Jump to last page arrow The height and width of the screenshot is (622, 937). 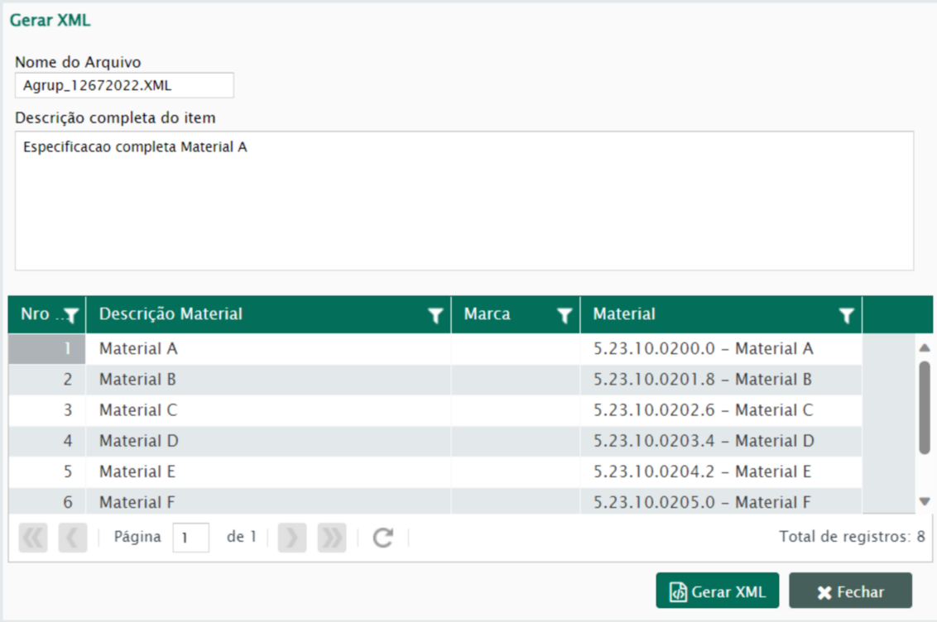click(x=332, y=538)
